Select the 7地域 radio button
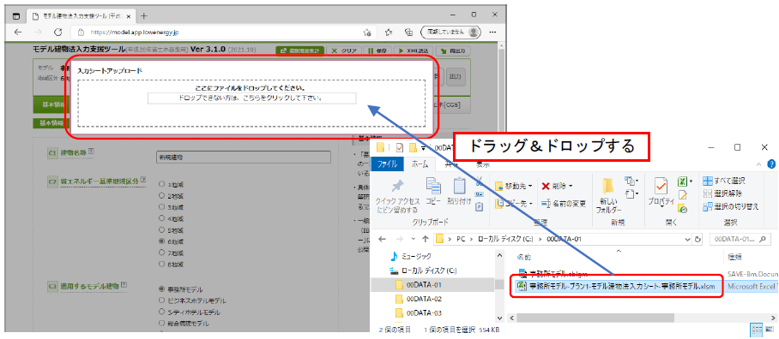 coord(161,253)
